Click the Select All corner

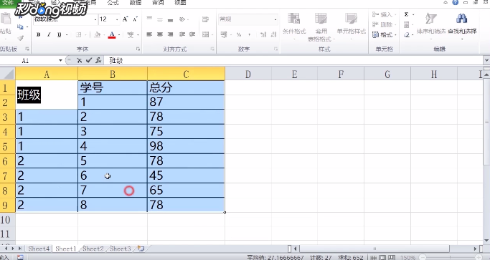tap(7, 74)
